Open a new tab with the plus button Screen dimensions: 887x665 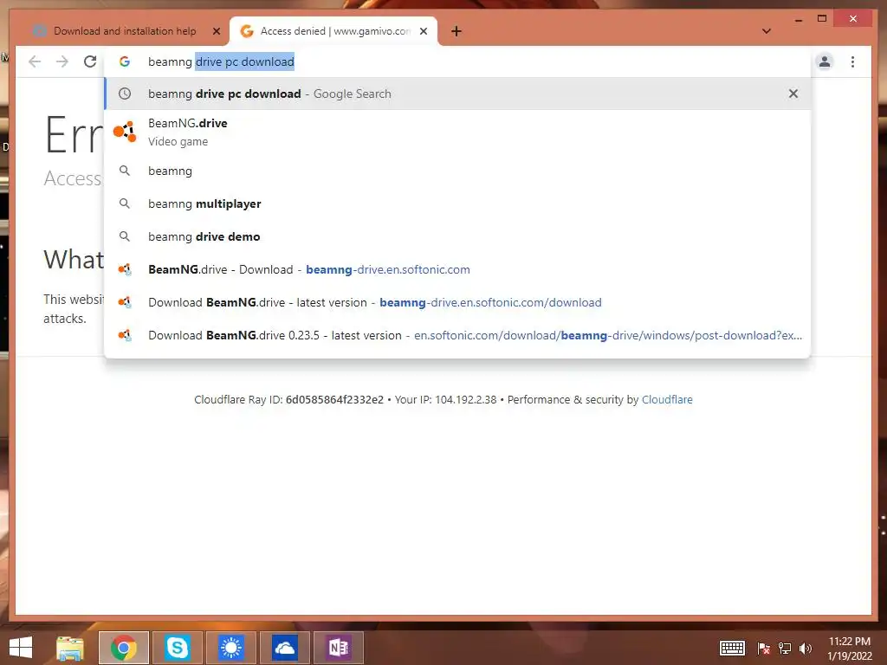456,31
